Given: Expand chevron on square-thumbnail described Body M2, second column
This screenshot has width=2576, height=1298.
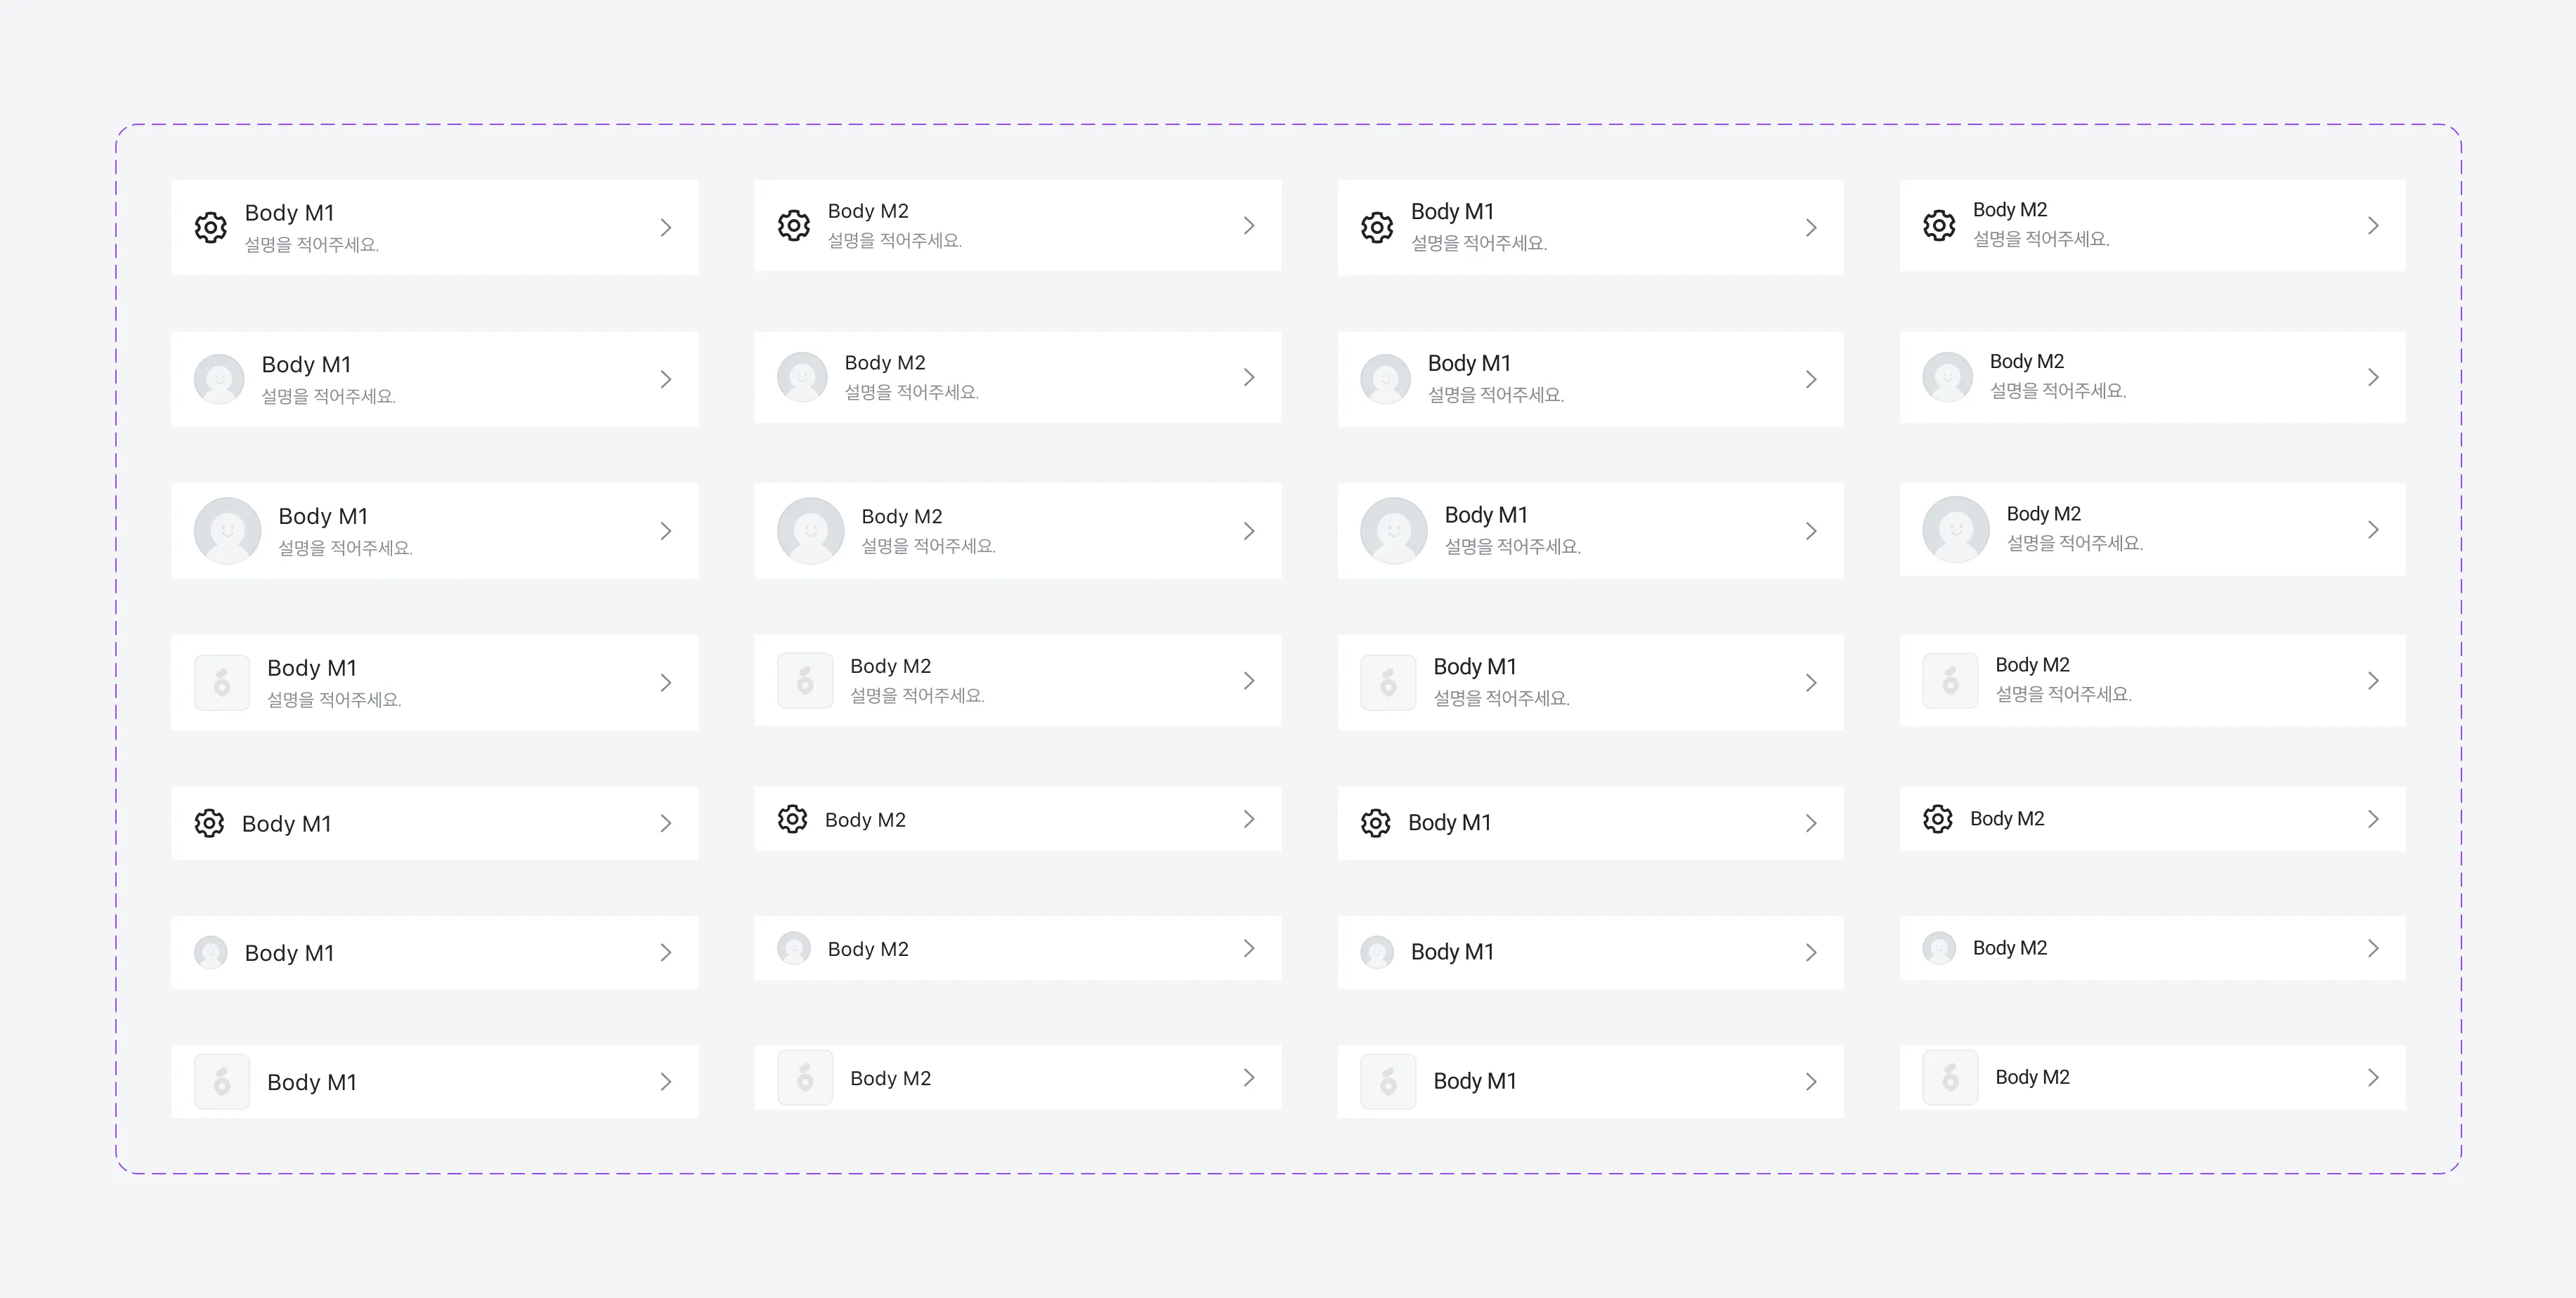Looking at the screenshot, I should click(1249, 681).
